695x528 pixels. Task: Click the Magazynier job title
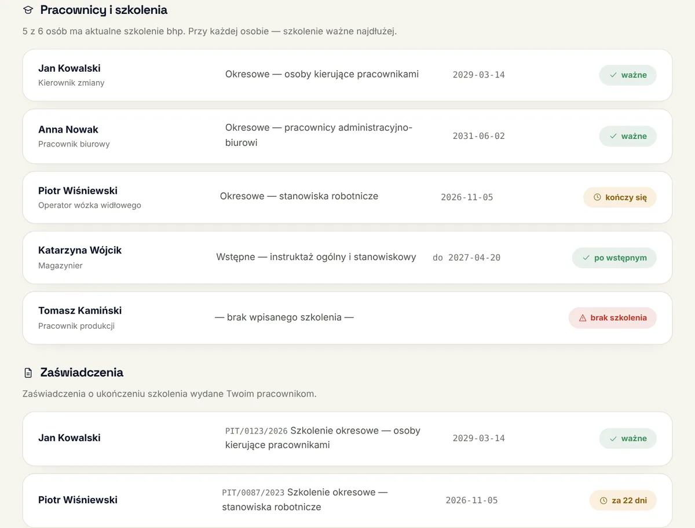pos(60,266)
